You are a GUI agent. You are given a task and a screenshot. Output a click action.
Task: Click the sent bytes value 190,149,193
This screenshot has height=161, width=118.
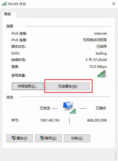[50, 120]
